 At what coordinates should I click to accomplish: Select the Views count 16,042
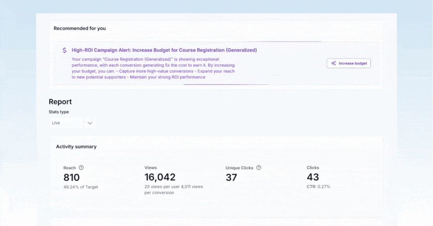(160, 177)
